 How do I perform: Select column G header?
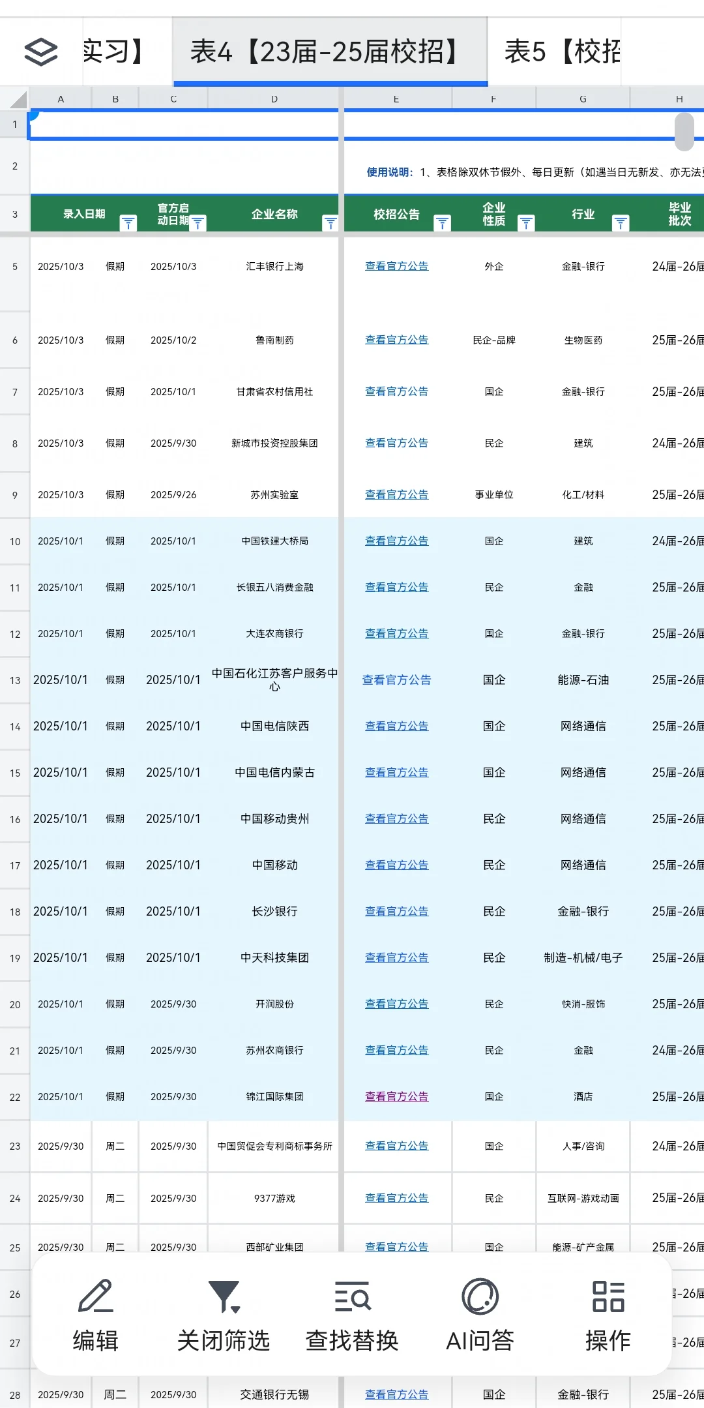[583, 99]
